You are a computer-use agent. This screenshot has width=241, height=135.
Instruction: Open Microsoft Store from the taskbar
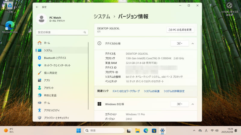[x=154, y=130]
